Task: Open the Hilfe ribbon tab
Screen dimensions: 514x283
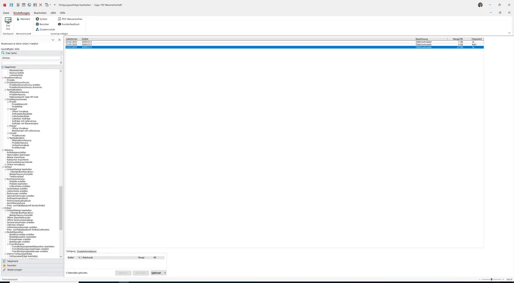Action: [x=63, y=13]
